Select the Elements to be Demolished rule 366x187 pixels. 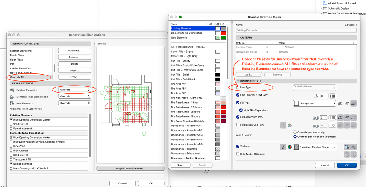point(187,33)
